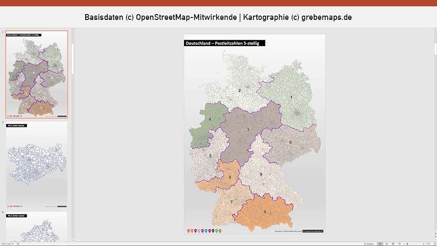The image size is (437, 246).
Task: Select slide 3 thumbnail PLZ-Zone 0xxxx
Action: tap(36, 165)
